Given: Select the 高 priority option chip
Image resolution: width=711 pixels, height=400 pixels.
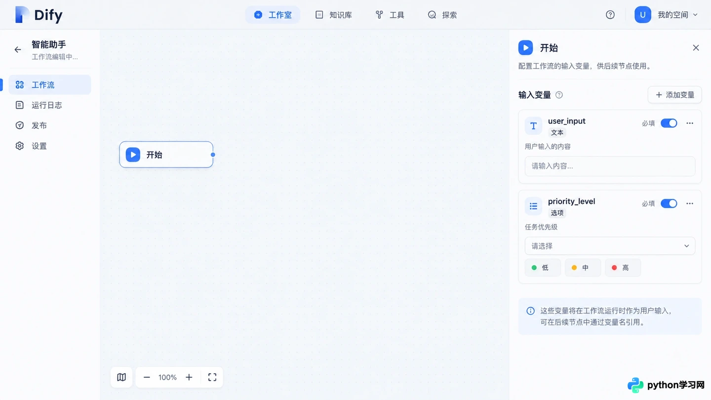Looking at the screenshot, I should [x=623, y=268].
